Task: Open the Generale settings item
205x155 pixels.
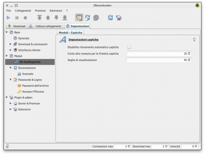Action: 23,38
